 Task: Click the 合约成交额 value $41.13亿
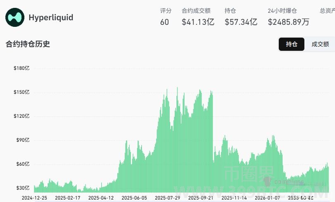click(198, 22)
